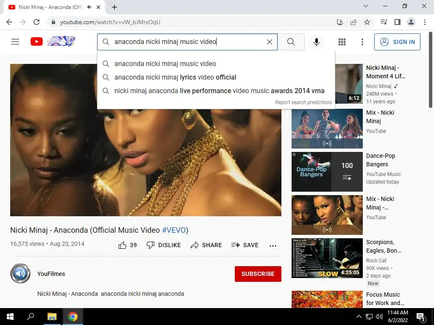This screenshot has height=325, width=434.
Task: Open the media control icon in Chrome toolbar
Action: coord(384,22)
